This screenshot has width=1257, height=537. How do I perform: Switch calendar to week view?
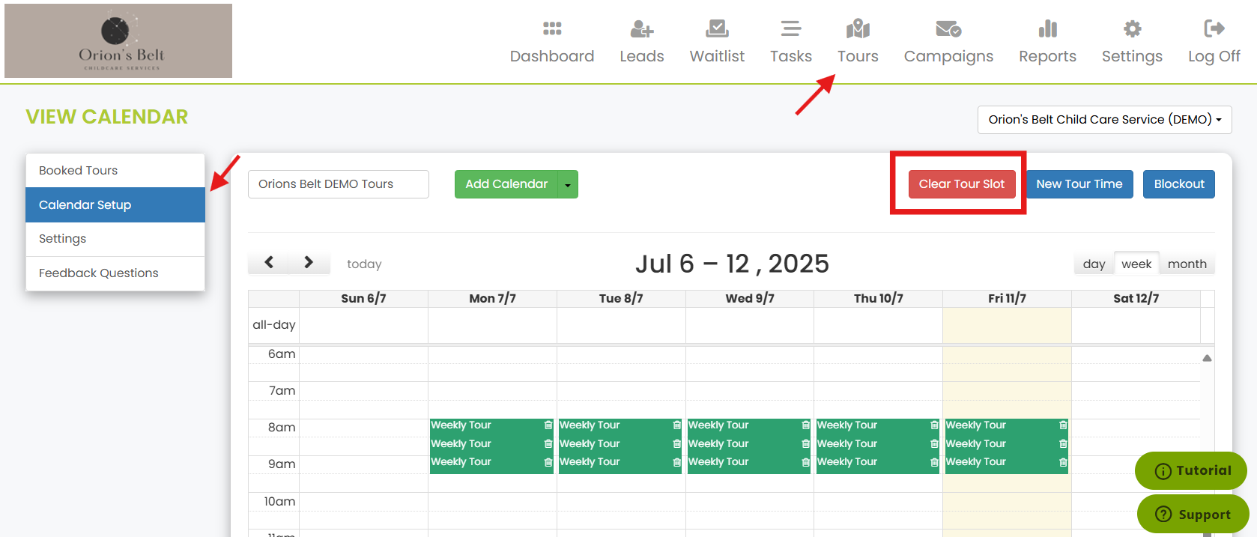pos(1136,264)
